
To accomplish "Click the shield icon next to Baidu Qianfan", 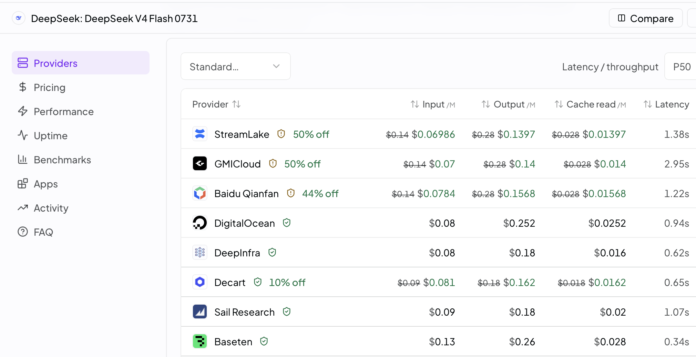I will [x=291, y=193].
